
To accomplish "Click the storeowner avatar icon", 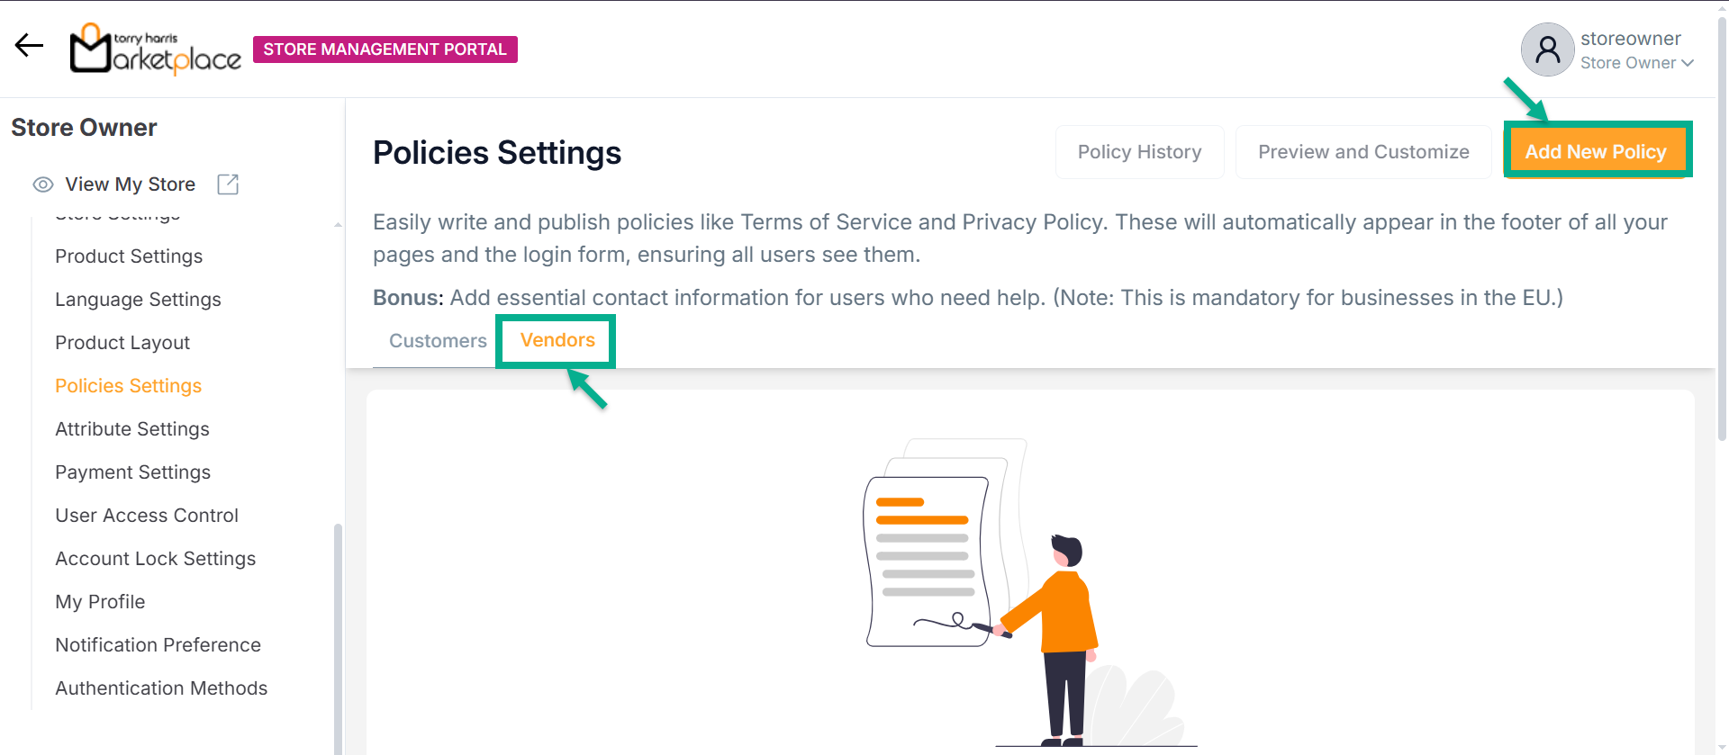I will pos(1547,49).
